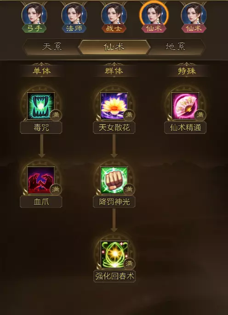
Task: Switch to the 天系 tab
Action: pyautogui.click(x=52, y=47)
